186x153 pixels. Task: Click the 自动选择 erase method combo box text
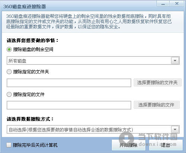[71, 130]
